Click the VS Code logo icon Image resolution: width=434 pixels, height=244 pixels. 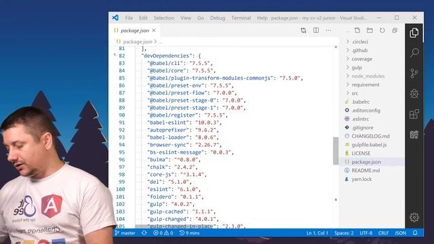115,18
